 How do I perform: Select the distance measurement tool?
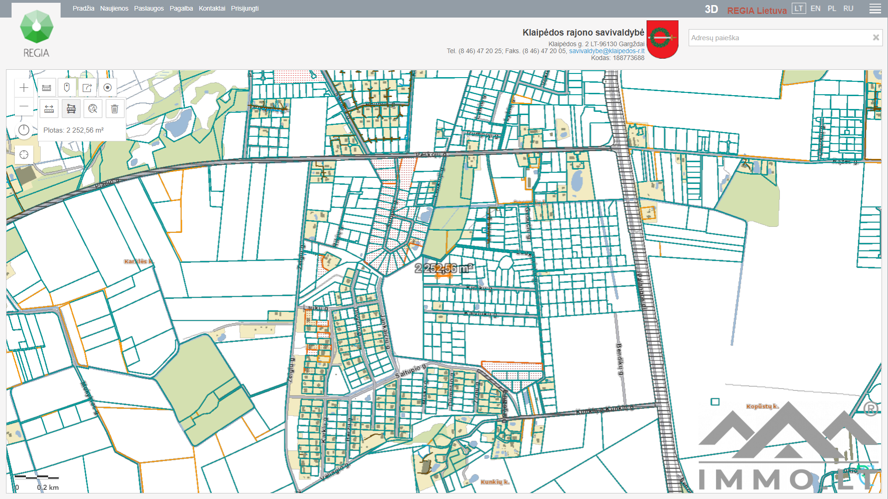tap(49, 109)
